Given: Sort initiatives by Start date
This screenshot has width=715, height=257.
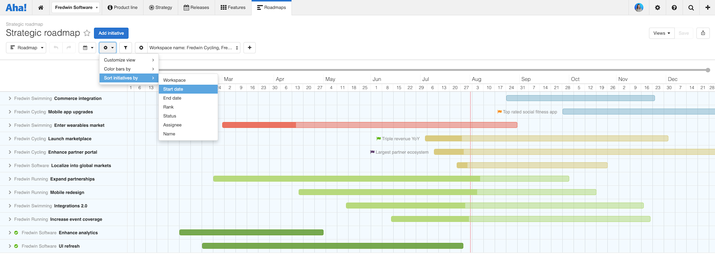Looking at the screenshot, I should click(188, 89).
